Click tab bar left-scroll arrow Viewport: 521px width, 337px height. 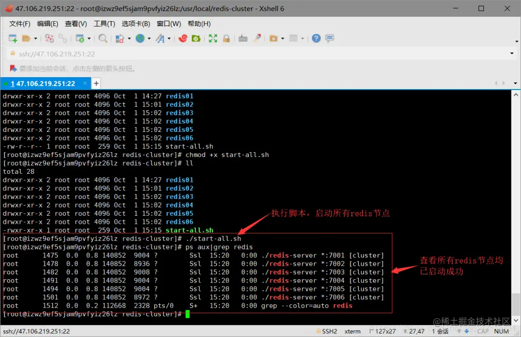coord(496,83)
